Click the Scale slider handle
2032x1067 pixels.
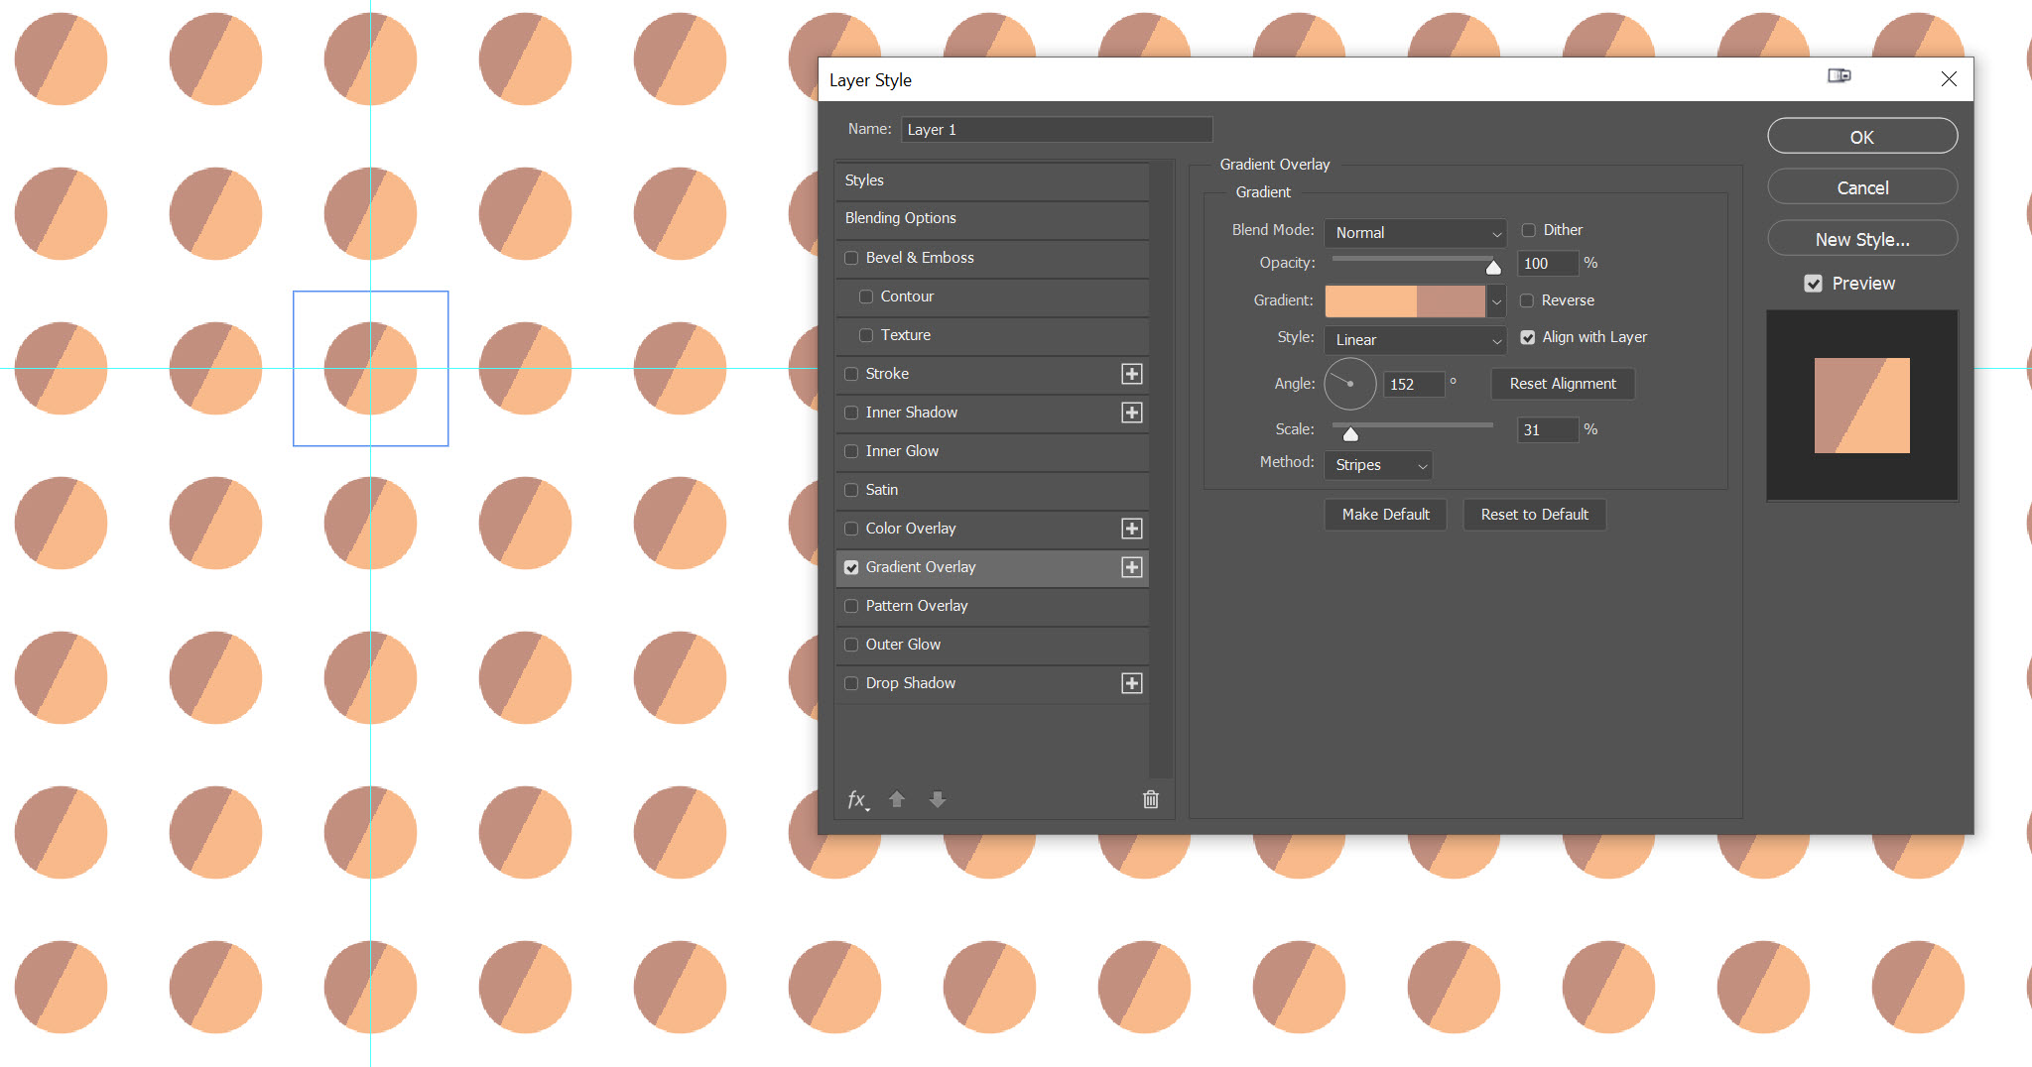point(1350,433)
